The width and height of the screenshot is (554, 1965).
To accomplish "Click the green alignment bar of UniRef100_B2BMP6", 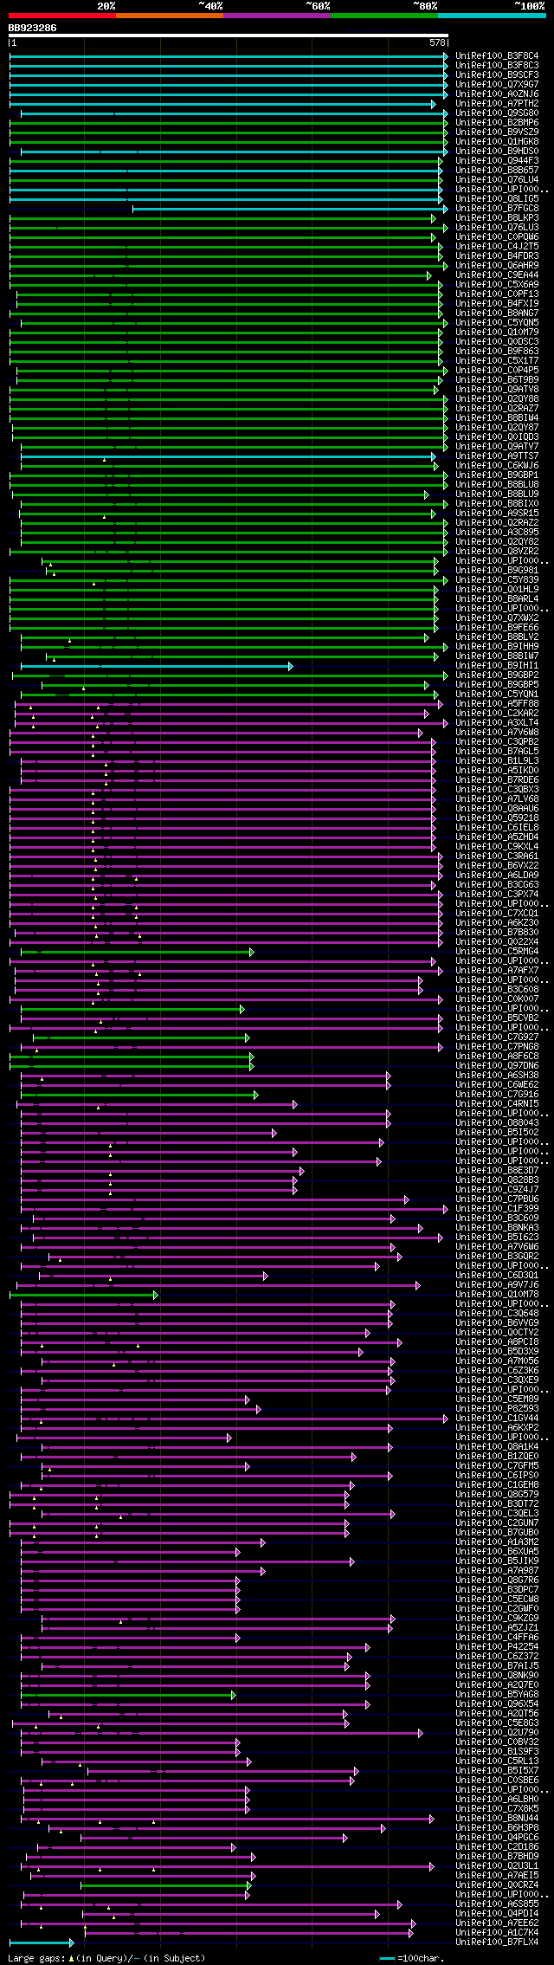I will [x=229, y=122].
